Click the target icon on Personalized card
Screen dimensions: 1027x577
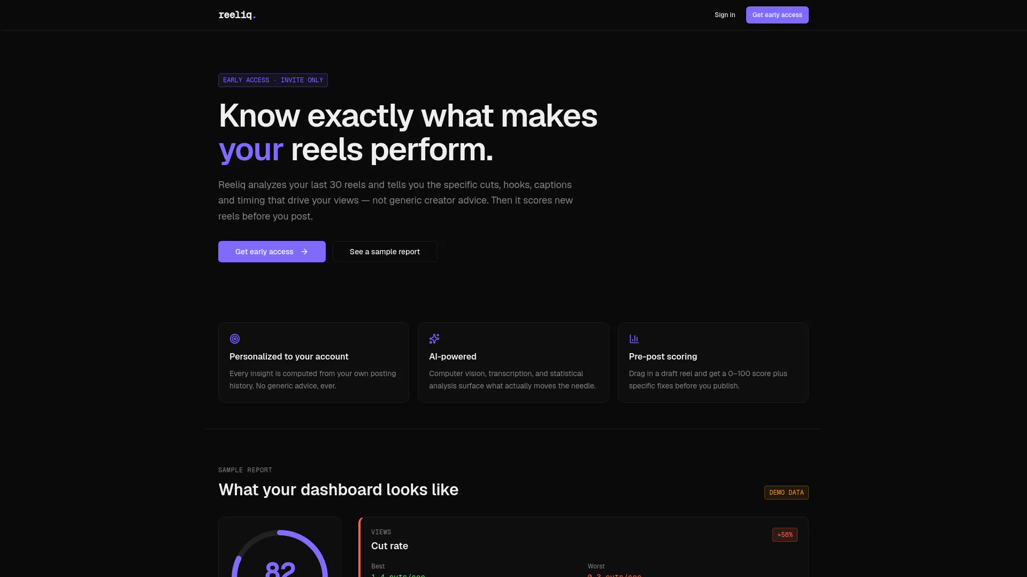point(235,339)
